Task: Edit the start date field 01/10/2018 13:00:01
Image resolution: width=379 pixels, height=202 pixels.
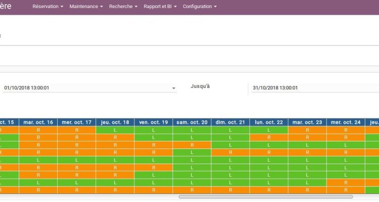Action: [x=89, y=88]
